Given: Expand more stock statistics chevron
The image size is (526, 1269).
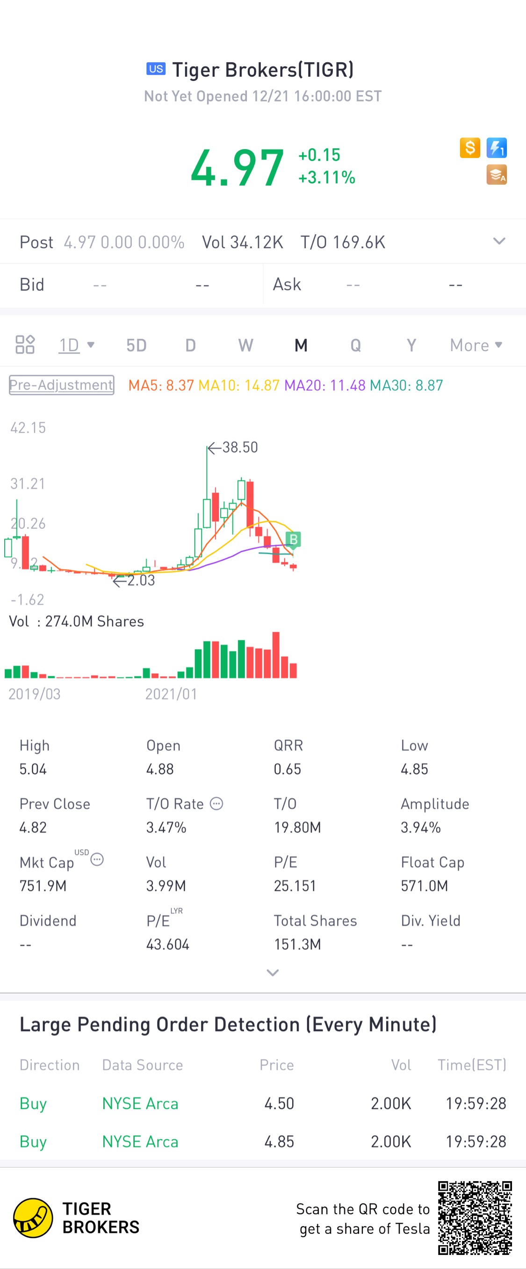Looking at the screenshot, I should (273, 973).
